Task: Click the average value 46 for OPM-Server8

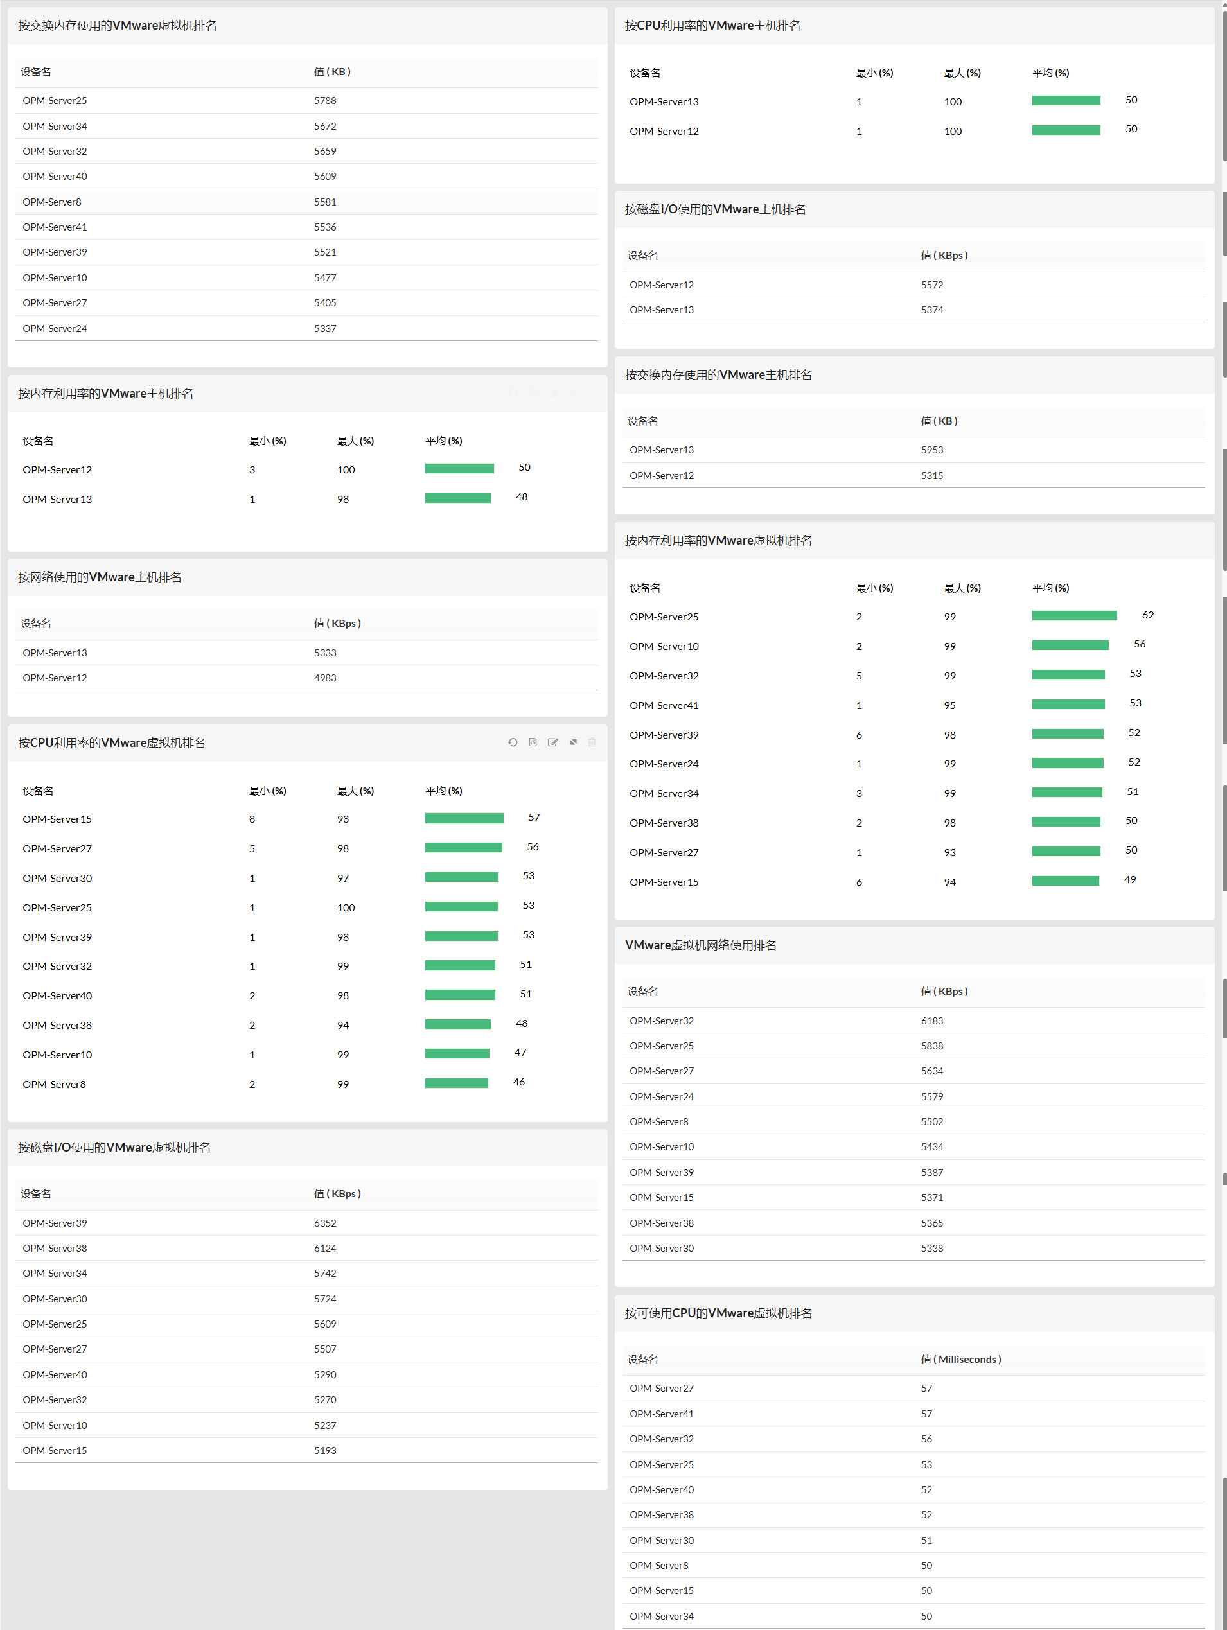Action: [x=519, y=1082]
